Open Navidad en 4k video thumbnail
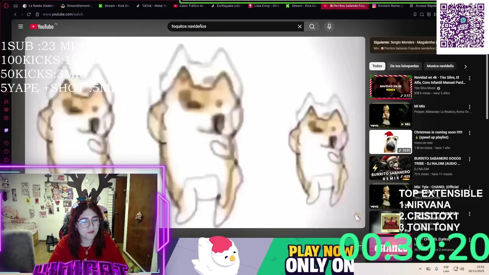489x275 pixels. pos(390,87)
